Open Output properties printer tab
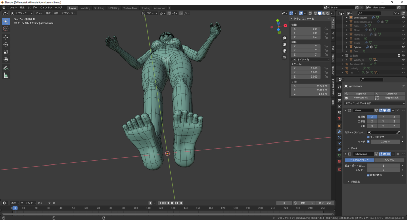This screenshot has height=220, width=407. click(x=339, y=101)
